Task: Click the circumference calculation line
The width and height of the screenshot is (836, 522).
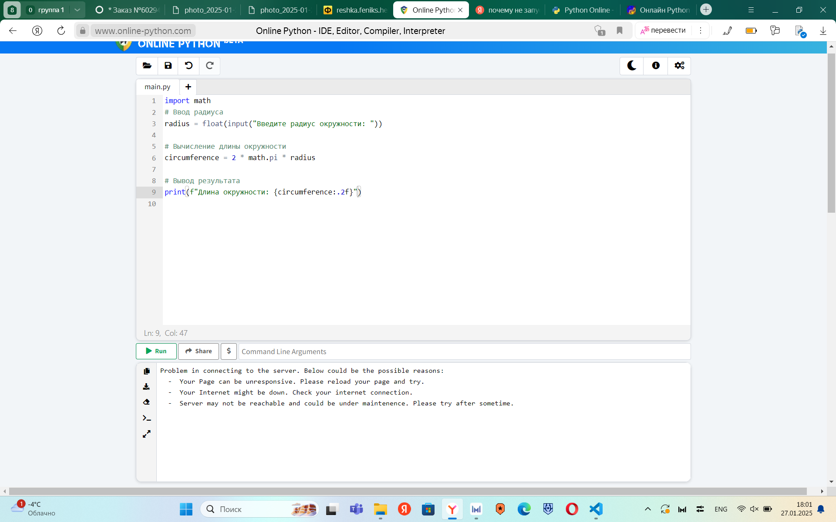Action: [240, 157]
